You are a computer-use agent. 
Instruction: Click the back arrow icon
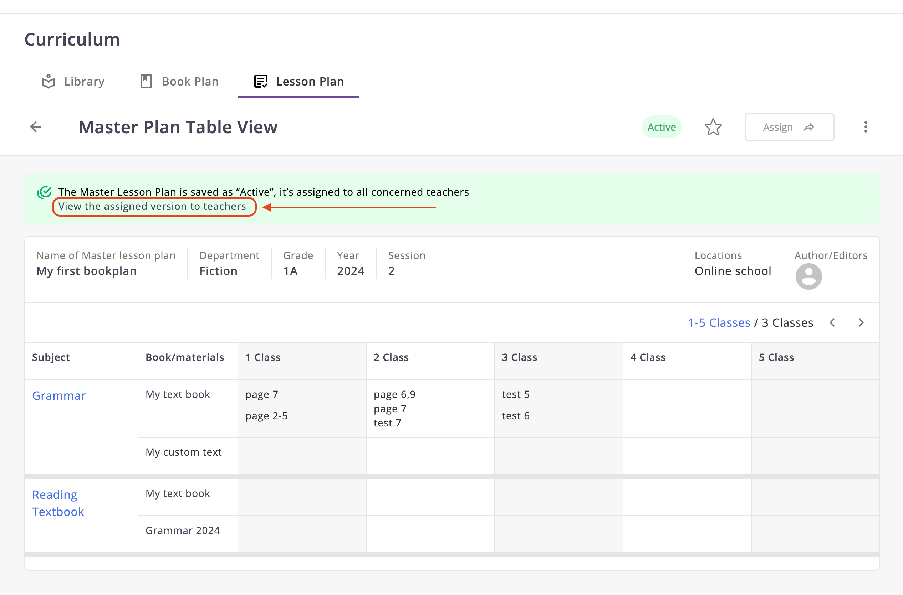pyautogui.click(x=36, y=127)
